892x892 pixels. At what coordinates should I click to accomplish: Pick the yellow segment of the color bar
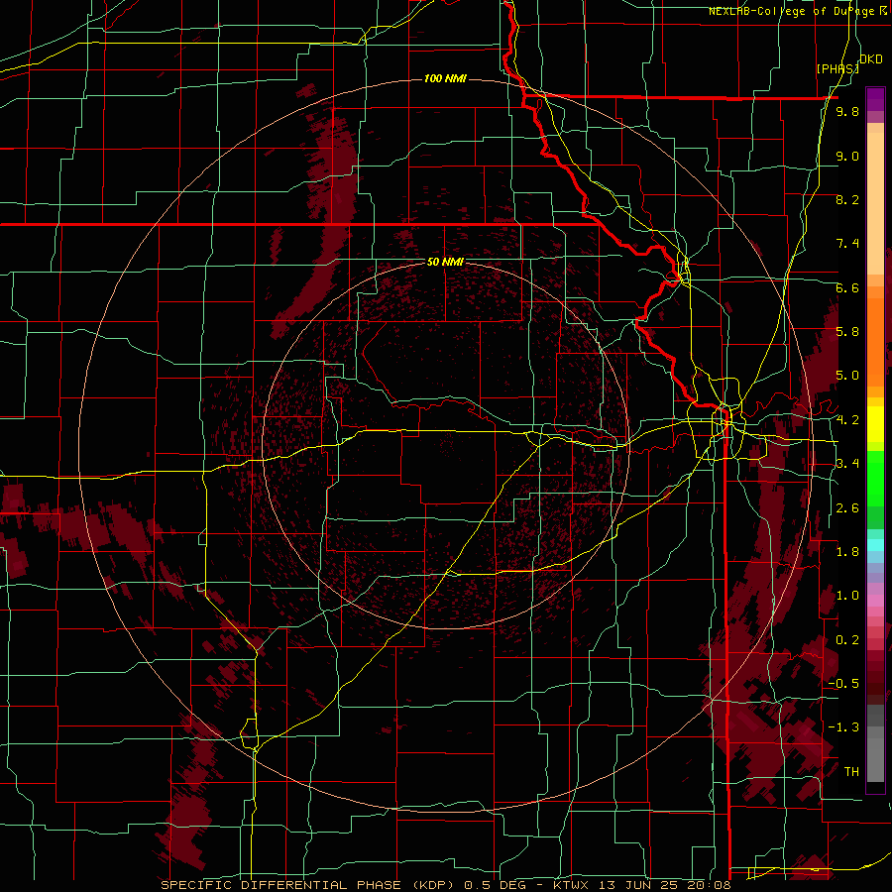pyautogui.click(x=875, y=424)
